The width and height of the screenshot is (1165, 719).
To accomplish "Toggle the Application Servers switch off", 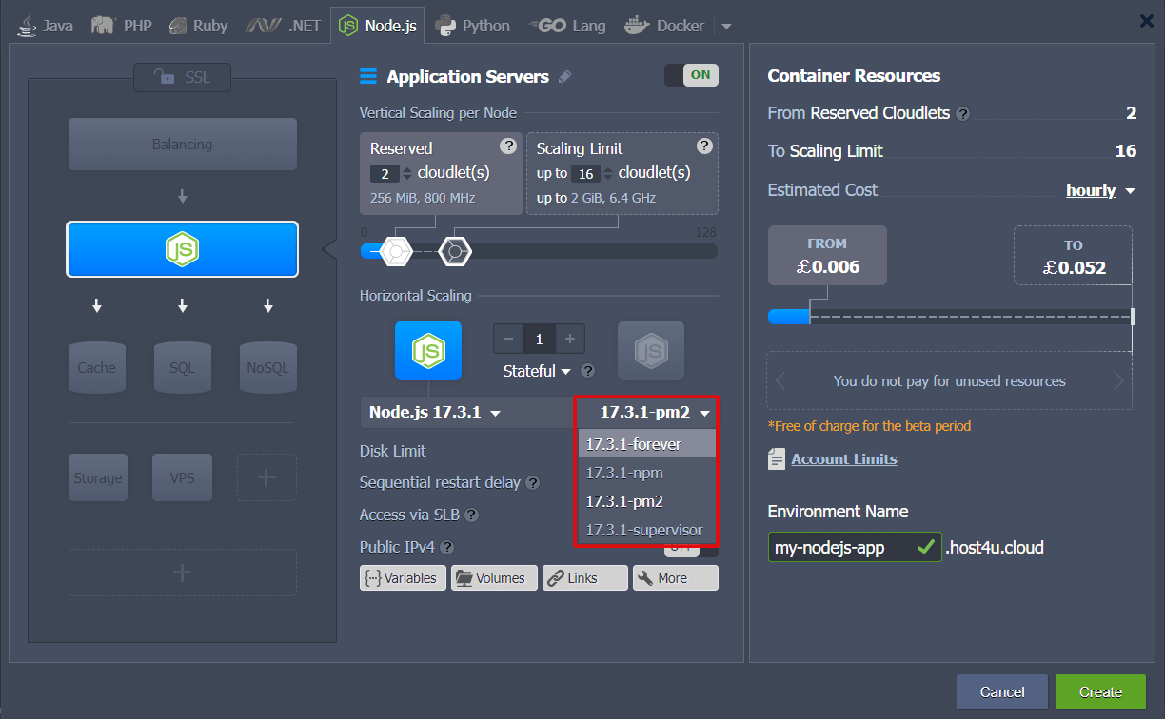I will click(x=691, y=74).
